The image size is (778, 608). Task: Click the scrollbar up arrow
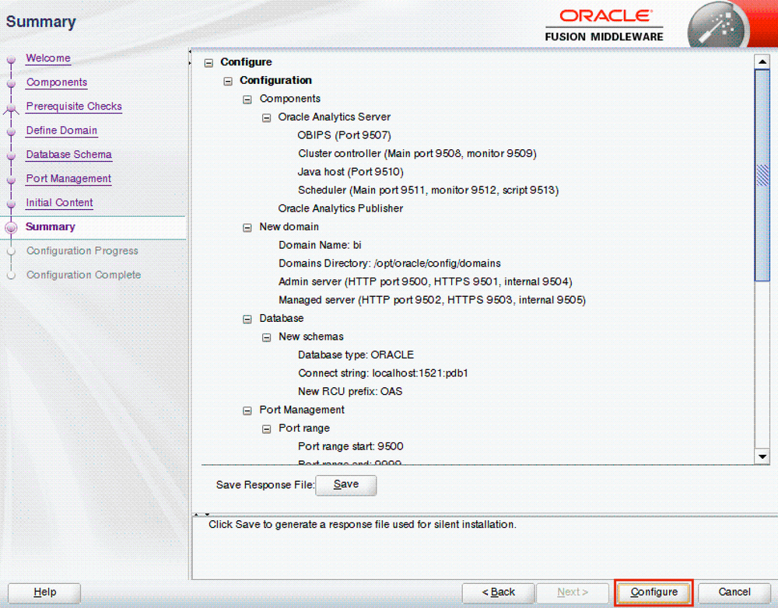[x=762, y=62]
